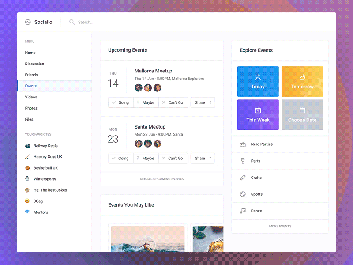
Task: Click the calendar icon on the This Week tile
Action: (258, 110)
